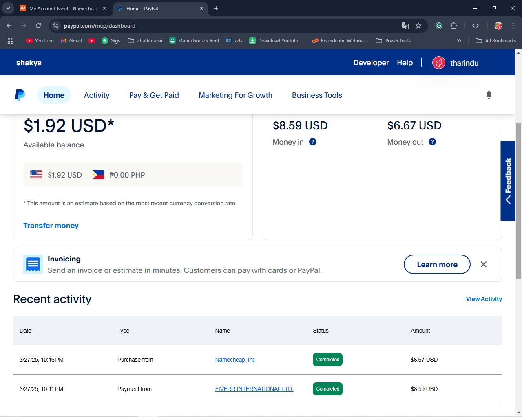Image resolution: width=522 pixels, height=417 pixels.
Task: Click the Money in help question mark
Action: pyautogui.click(x=313, y=142)
